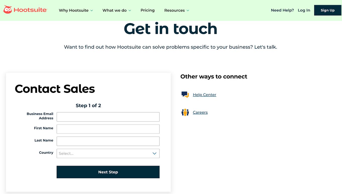Click the Get in touch heading
Screen dimensions: 342x194
(170, 29)
